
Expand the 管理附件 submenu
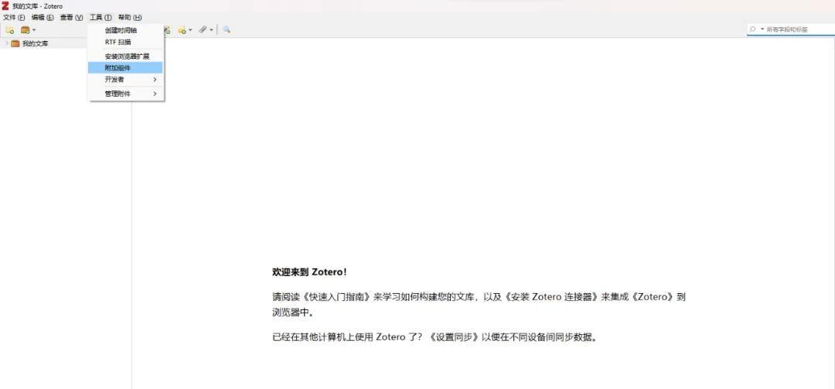click(x=126, y=94)
